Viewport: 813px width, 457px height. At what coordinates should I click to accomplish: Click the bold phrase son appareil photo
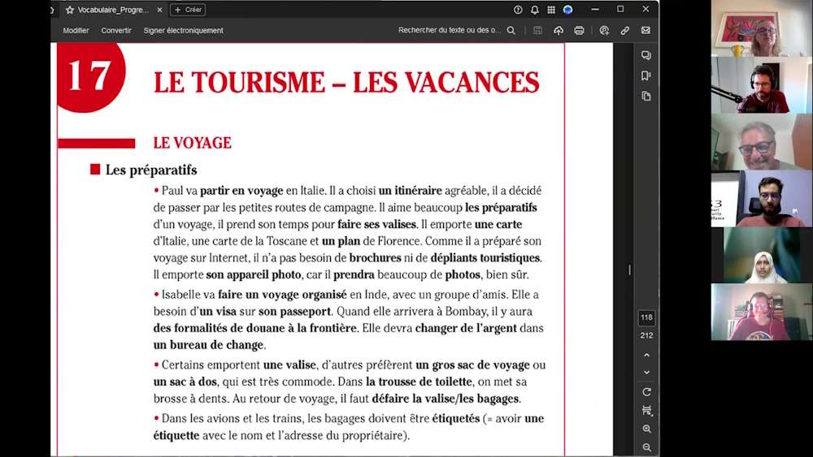pyautogui.click(x=254, y=275)
